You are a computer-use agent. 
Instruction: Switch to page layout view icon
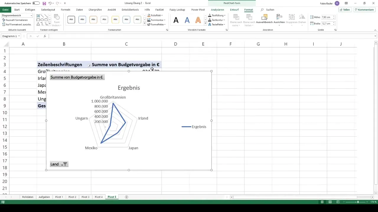coord(330,202)
